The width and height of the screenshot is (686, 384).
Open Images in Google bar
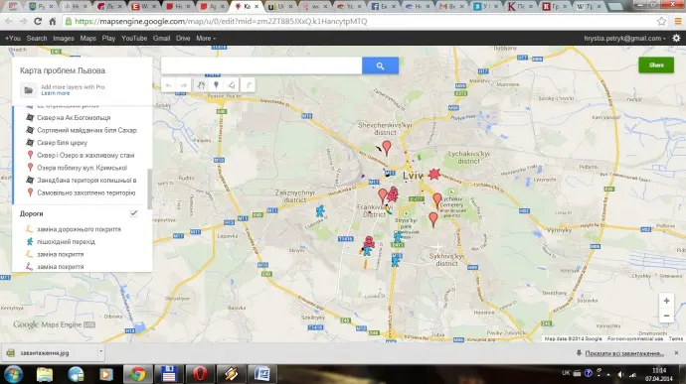click(64, 38)
